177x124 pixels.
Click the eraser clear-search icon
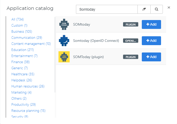[x=144, y=9]
